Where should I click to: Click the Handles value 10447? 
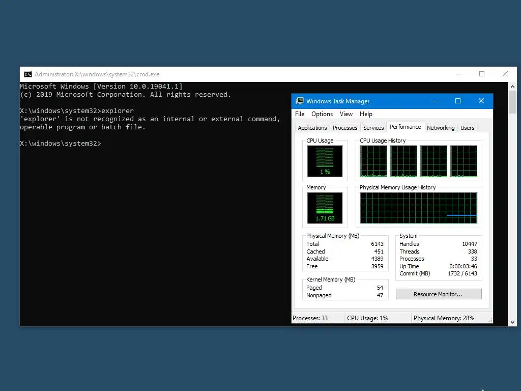coord(470,244)
